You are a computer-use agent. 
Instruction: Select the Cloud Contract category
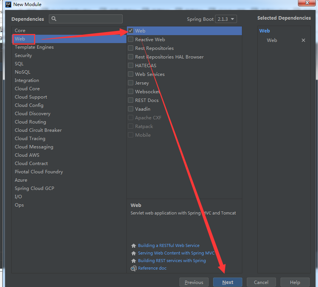coord(69,163)
